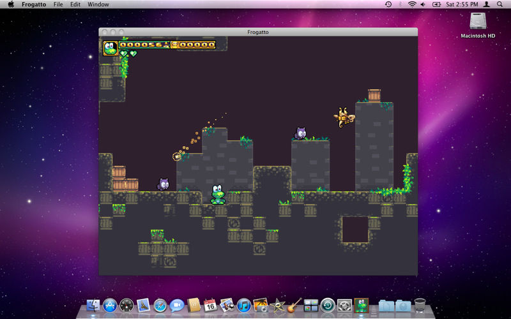The height and width of the screenshot is (319, 511).
Task: Open the File menu
Action: tap(58, 4)
